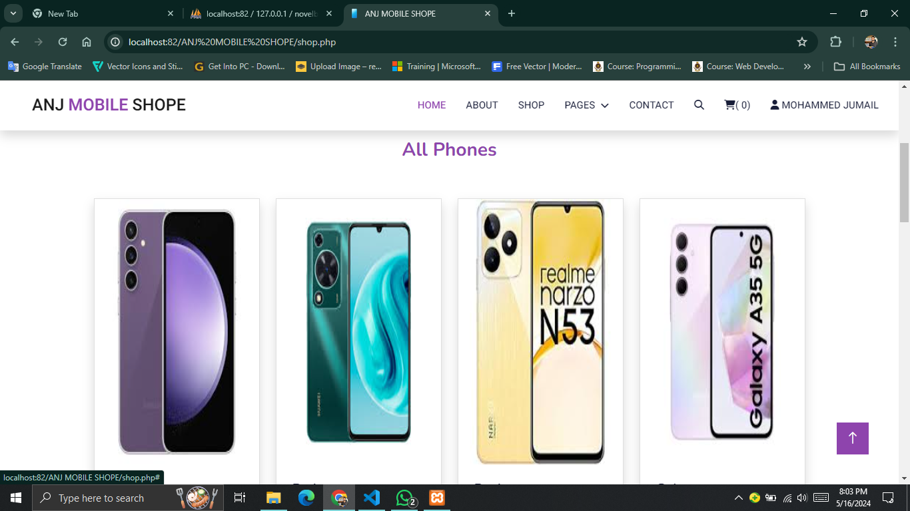The image size is (910, 511).
Task: Click the site information icon in address bar
Action: [x=115, y=42]
